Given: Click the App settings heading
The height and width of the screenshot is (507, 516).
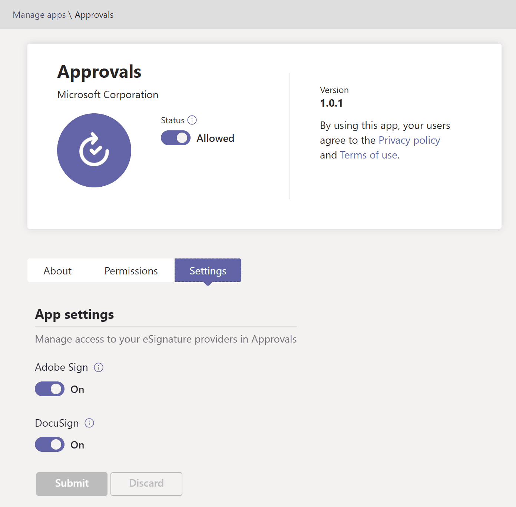Looking at the screenshot, I should [75, 314].
